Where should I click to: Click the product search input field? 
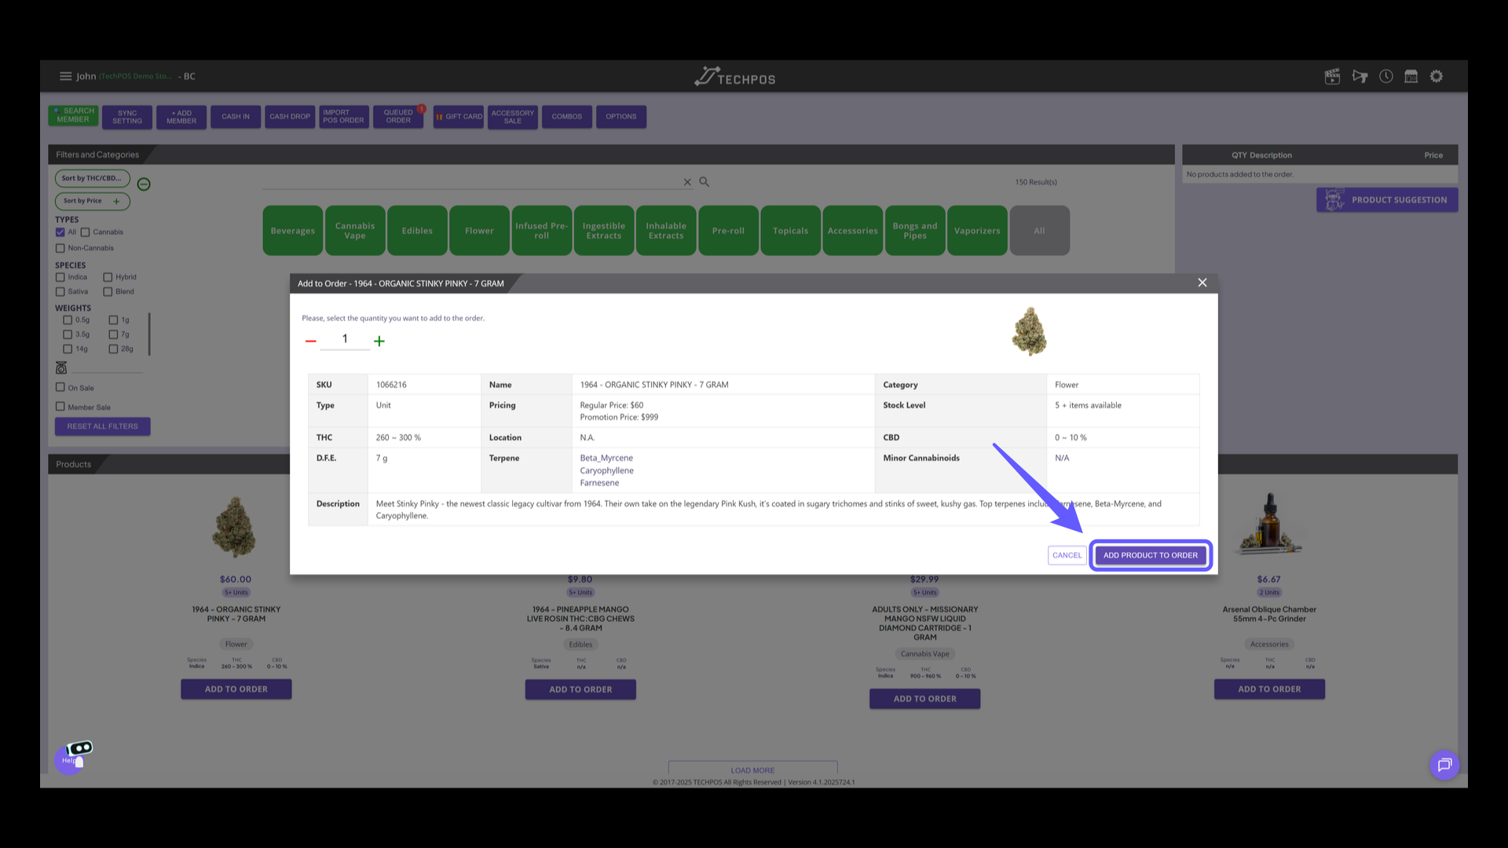click(x=471, y=181)
